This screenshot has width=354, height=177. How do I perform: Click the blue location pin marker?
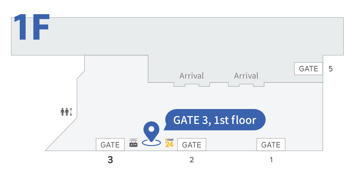click(x=152, y=132)
